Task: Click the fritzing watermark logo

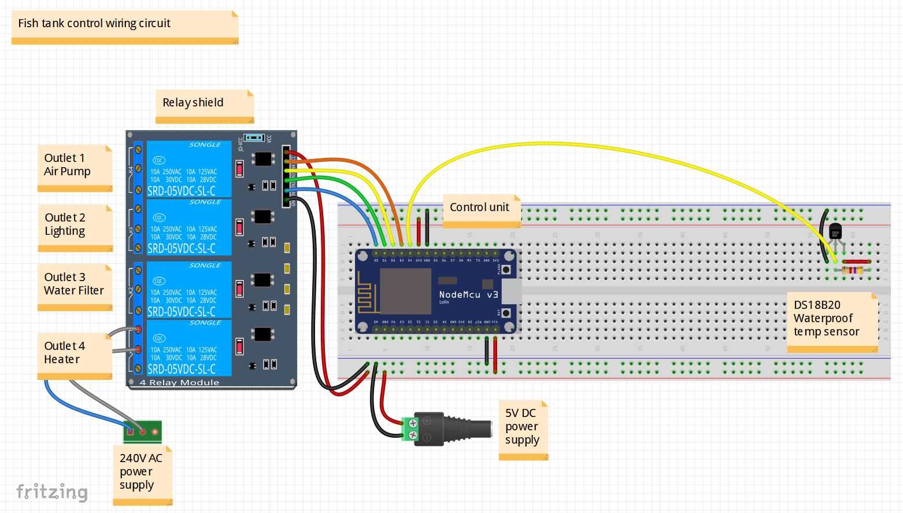Action: coord(52,493)
